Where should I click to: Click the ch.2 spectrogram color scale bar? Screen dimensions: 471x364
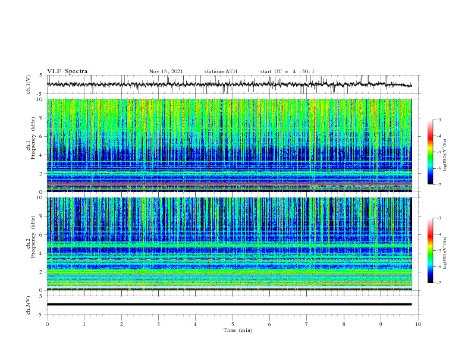tap(430, 250)
